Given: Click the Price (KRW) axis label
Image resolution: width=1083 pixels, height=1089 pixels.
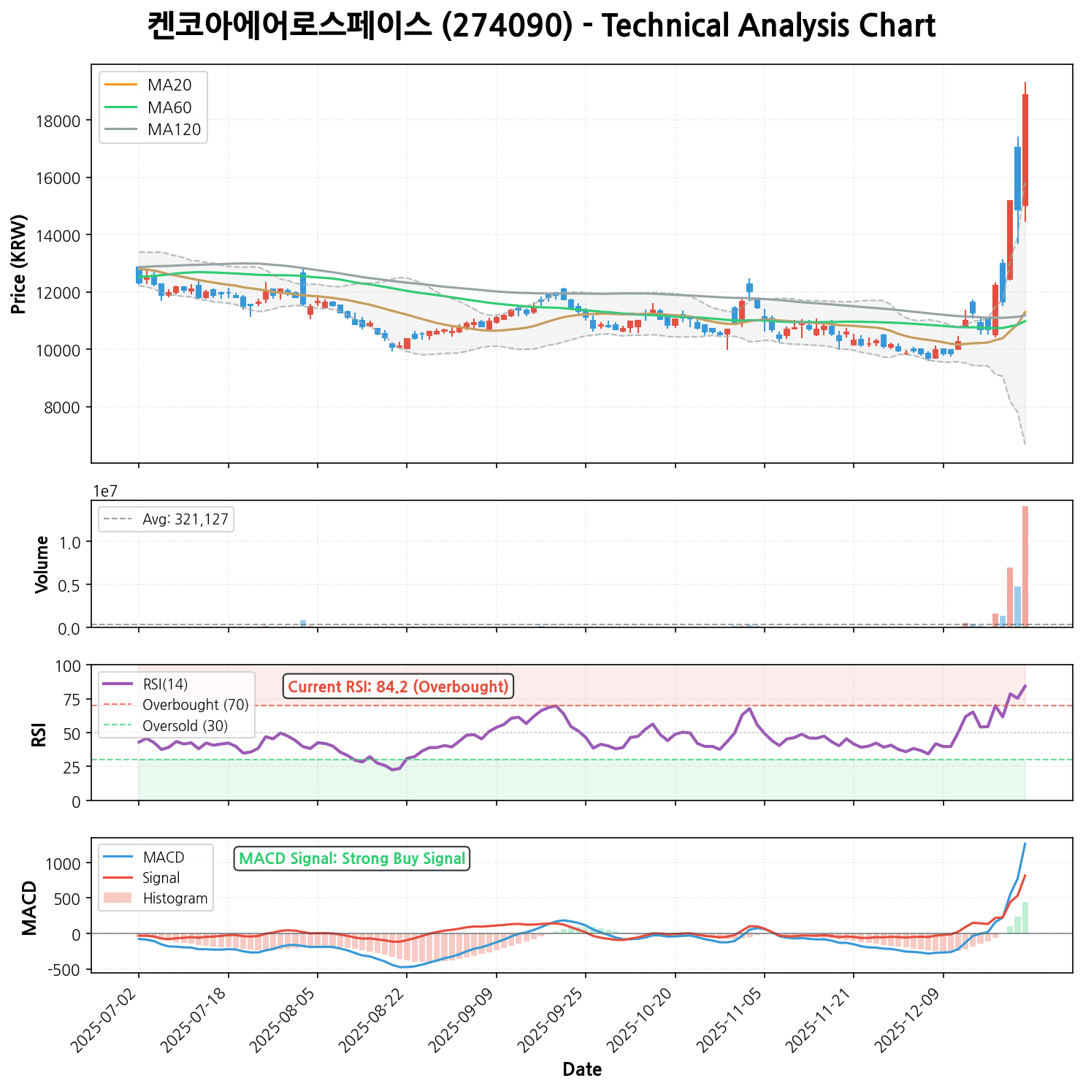Looking at the screenshot, I should click(20, 264).
